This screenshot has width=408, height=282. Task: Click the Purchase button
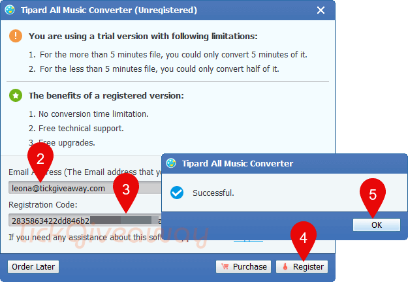point(243,266)
